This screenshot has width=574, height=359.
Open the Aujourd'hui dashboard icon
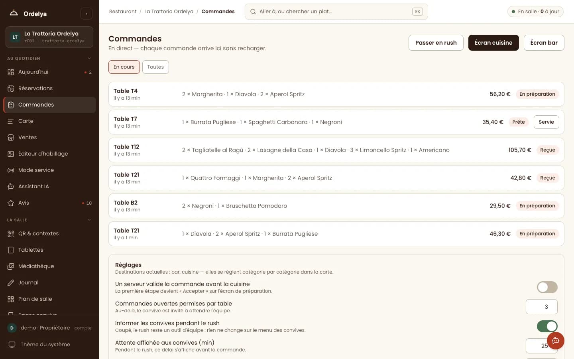(x=11, y=72)
